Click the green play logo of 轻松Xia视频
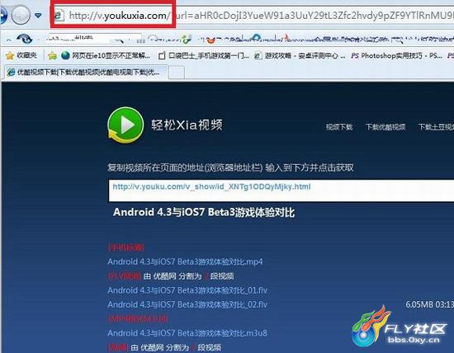The height and width of the screenshot is (353, 454). click(x=125, y=125)
